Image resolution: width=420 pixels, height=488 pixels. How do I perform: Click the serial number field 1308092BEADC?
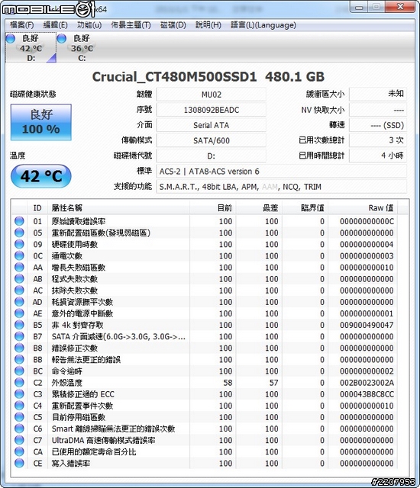point(212,110)
